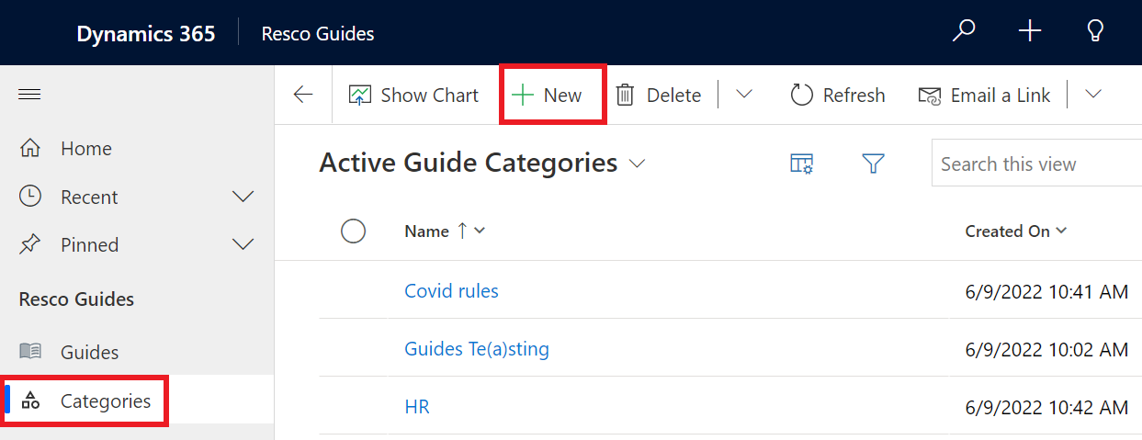Toggle the select all rows circle
The height and width of the screenshot is (440, 1142).
pyautogui.click(x=354, y=231)
